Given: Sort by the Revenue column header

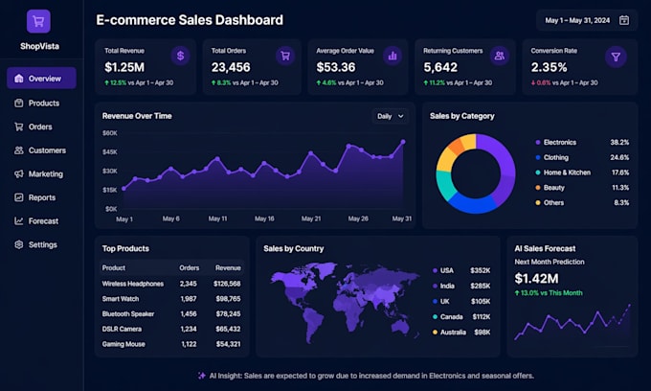Looking at the screenshot, I should point(228,268).
